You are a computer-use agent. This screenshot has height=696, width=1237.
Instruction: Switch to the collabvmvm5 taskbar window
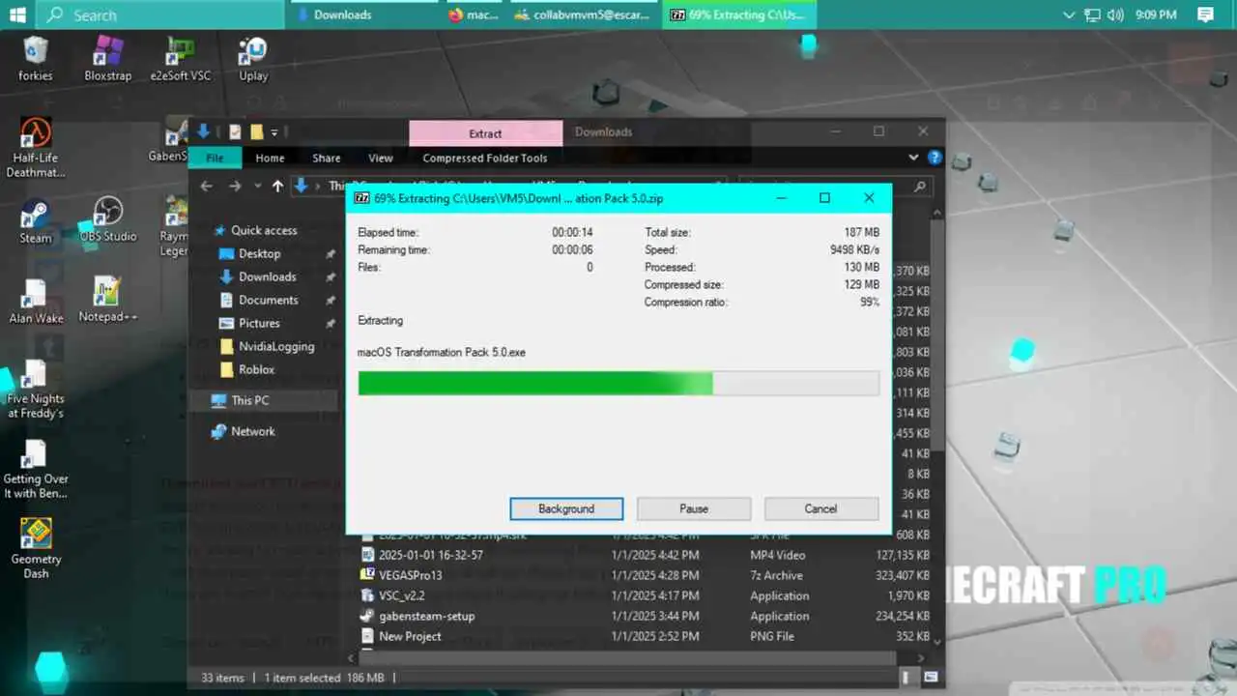pos(583,14)
